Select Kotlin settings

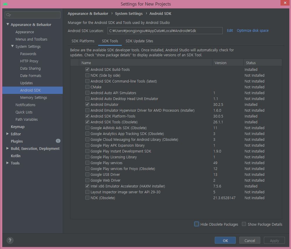pos(15,156)
